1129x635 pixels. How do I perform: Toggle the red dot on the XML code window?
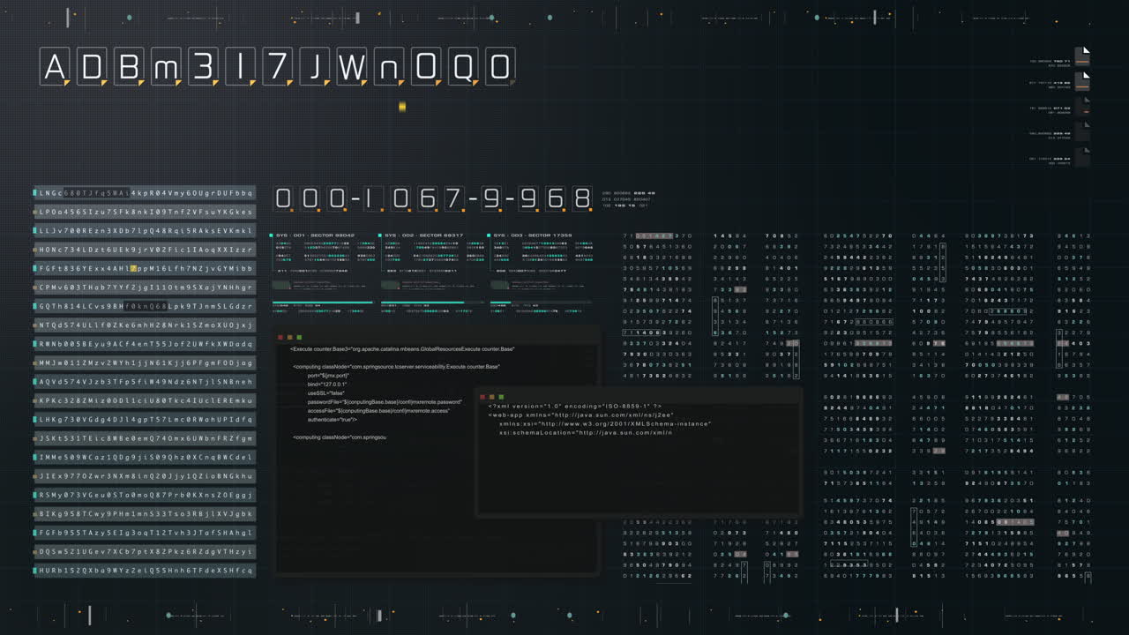tap(483, 396)
